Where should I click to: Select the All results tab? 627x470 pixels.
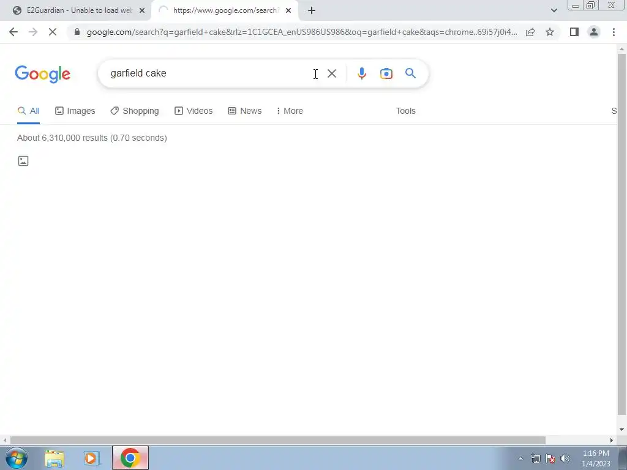[28, 111]
